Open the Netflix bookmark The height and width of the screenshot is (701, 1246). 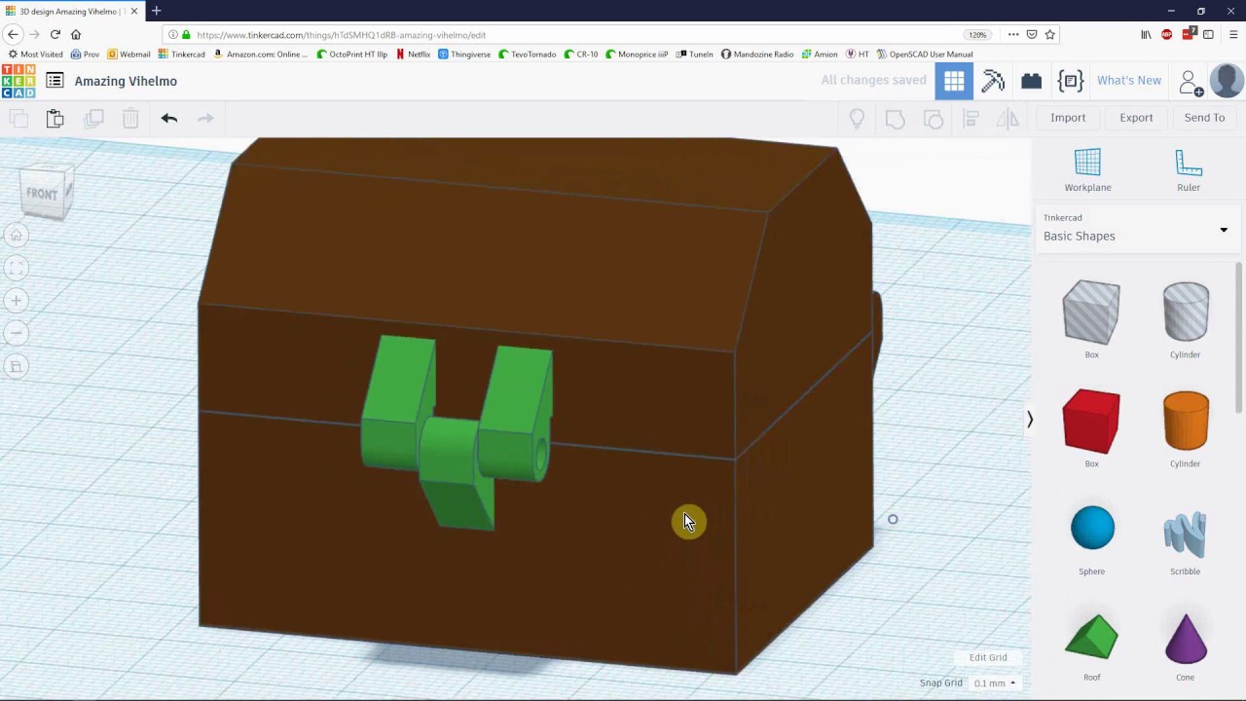[413, 55]
